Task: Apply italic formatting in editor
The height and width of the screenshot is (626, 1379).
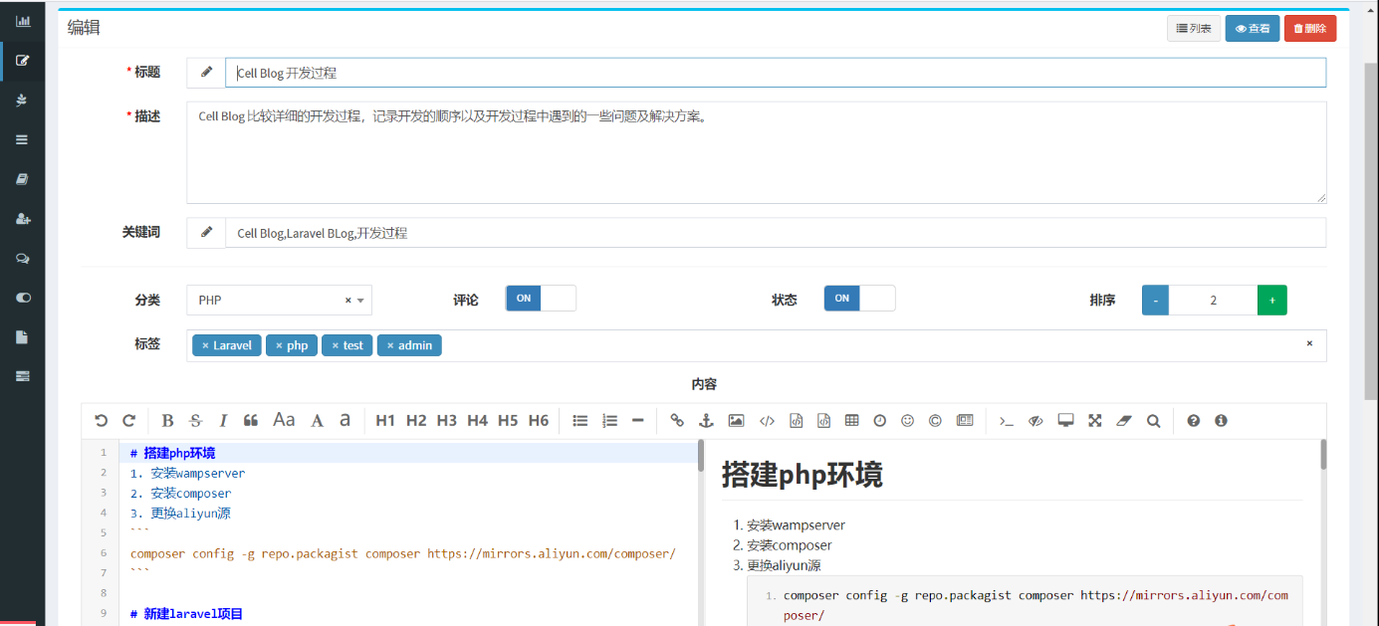Action: tap(223, 421)
